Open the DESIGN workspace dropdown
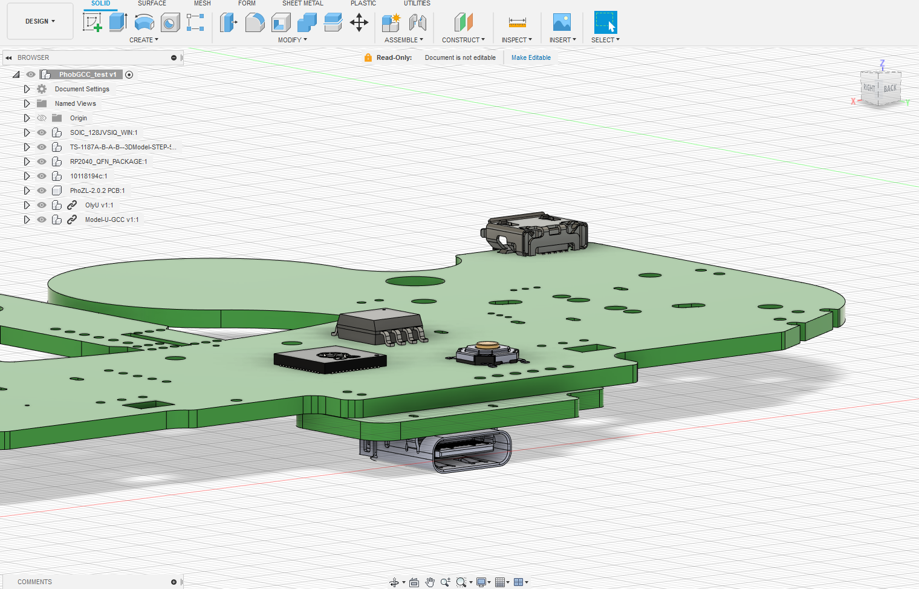The image size is (919, 589). [x=40, y=21]
